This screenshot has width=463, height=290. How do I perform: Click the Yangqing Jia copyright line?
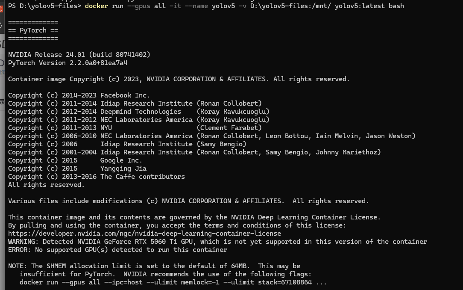click(x=77, y=169)
